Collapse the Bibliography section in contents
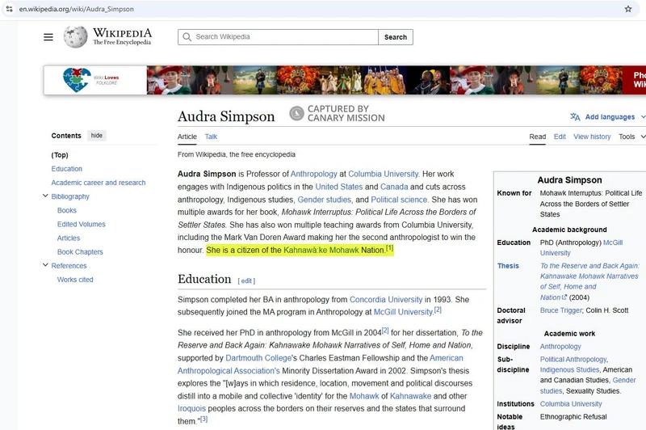 coord(45,196)
